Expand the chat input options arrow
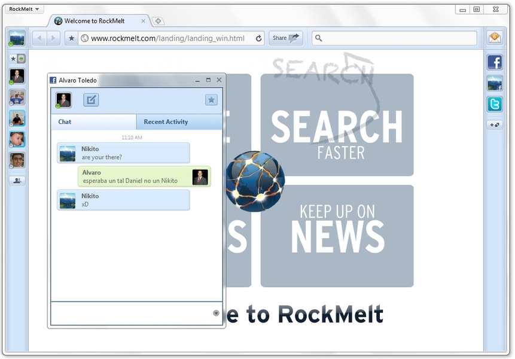Viewport: 515px width, 359px height. 216,313
